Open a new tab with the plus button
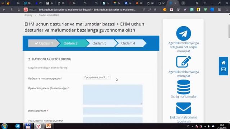230x129 pixels. tap(183, 3)
